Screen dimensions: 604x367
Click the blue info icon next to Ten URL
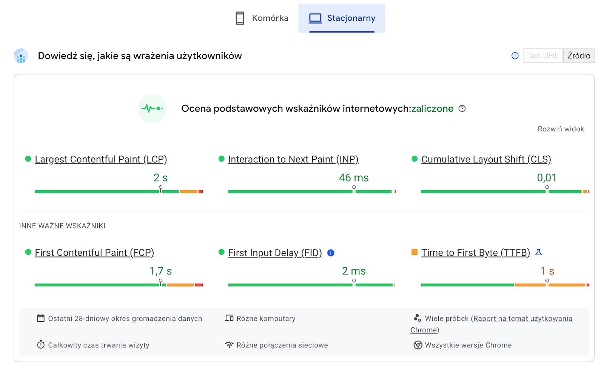[x=515, y=56]
